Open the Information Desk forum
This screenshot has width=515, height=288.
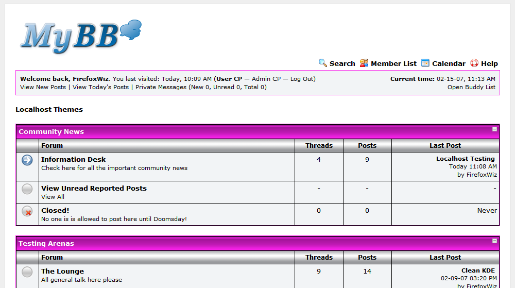tap(73, 159)
